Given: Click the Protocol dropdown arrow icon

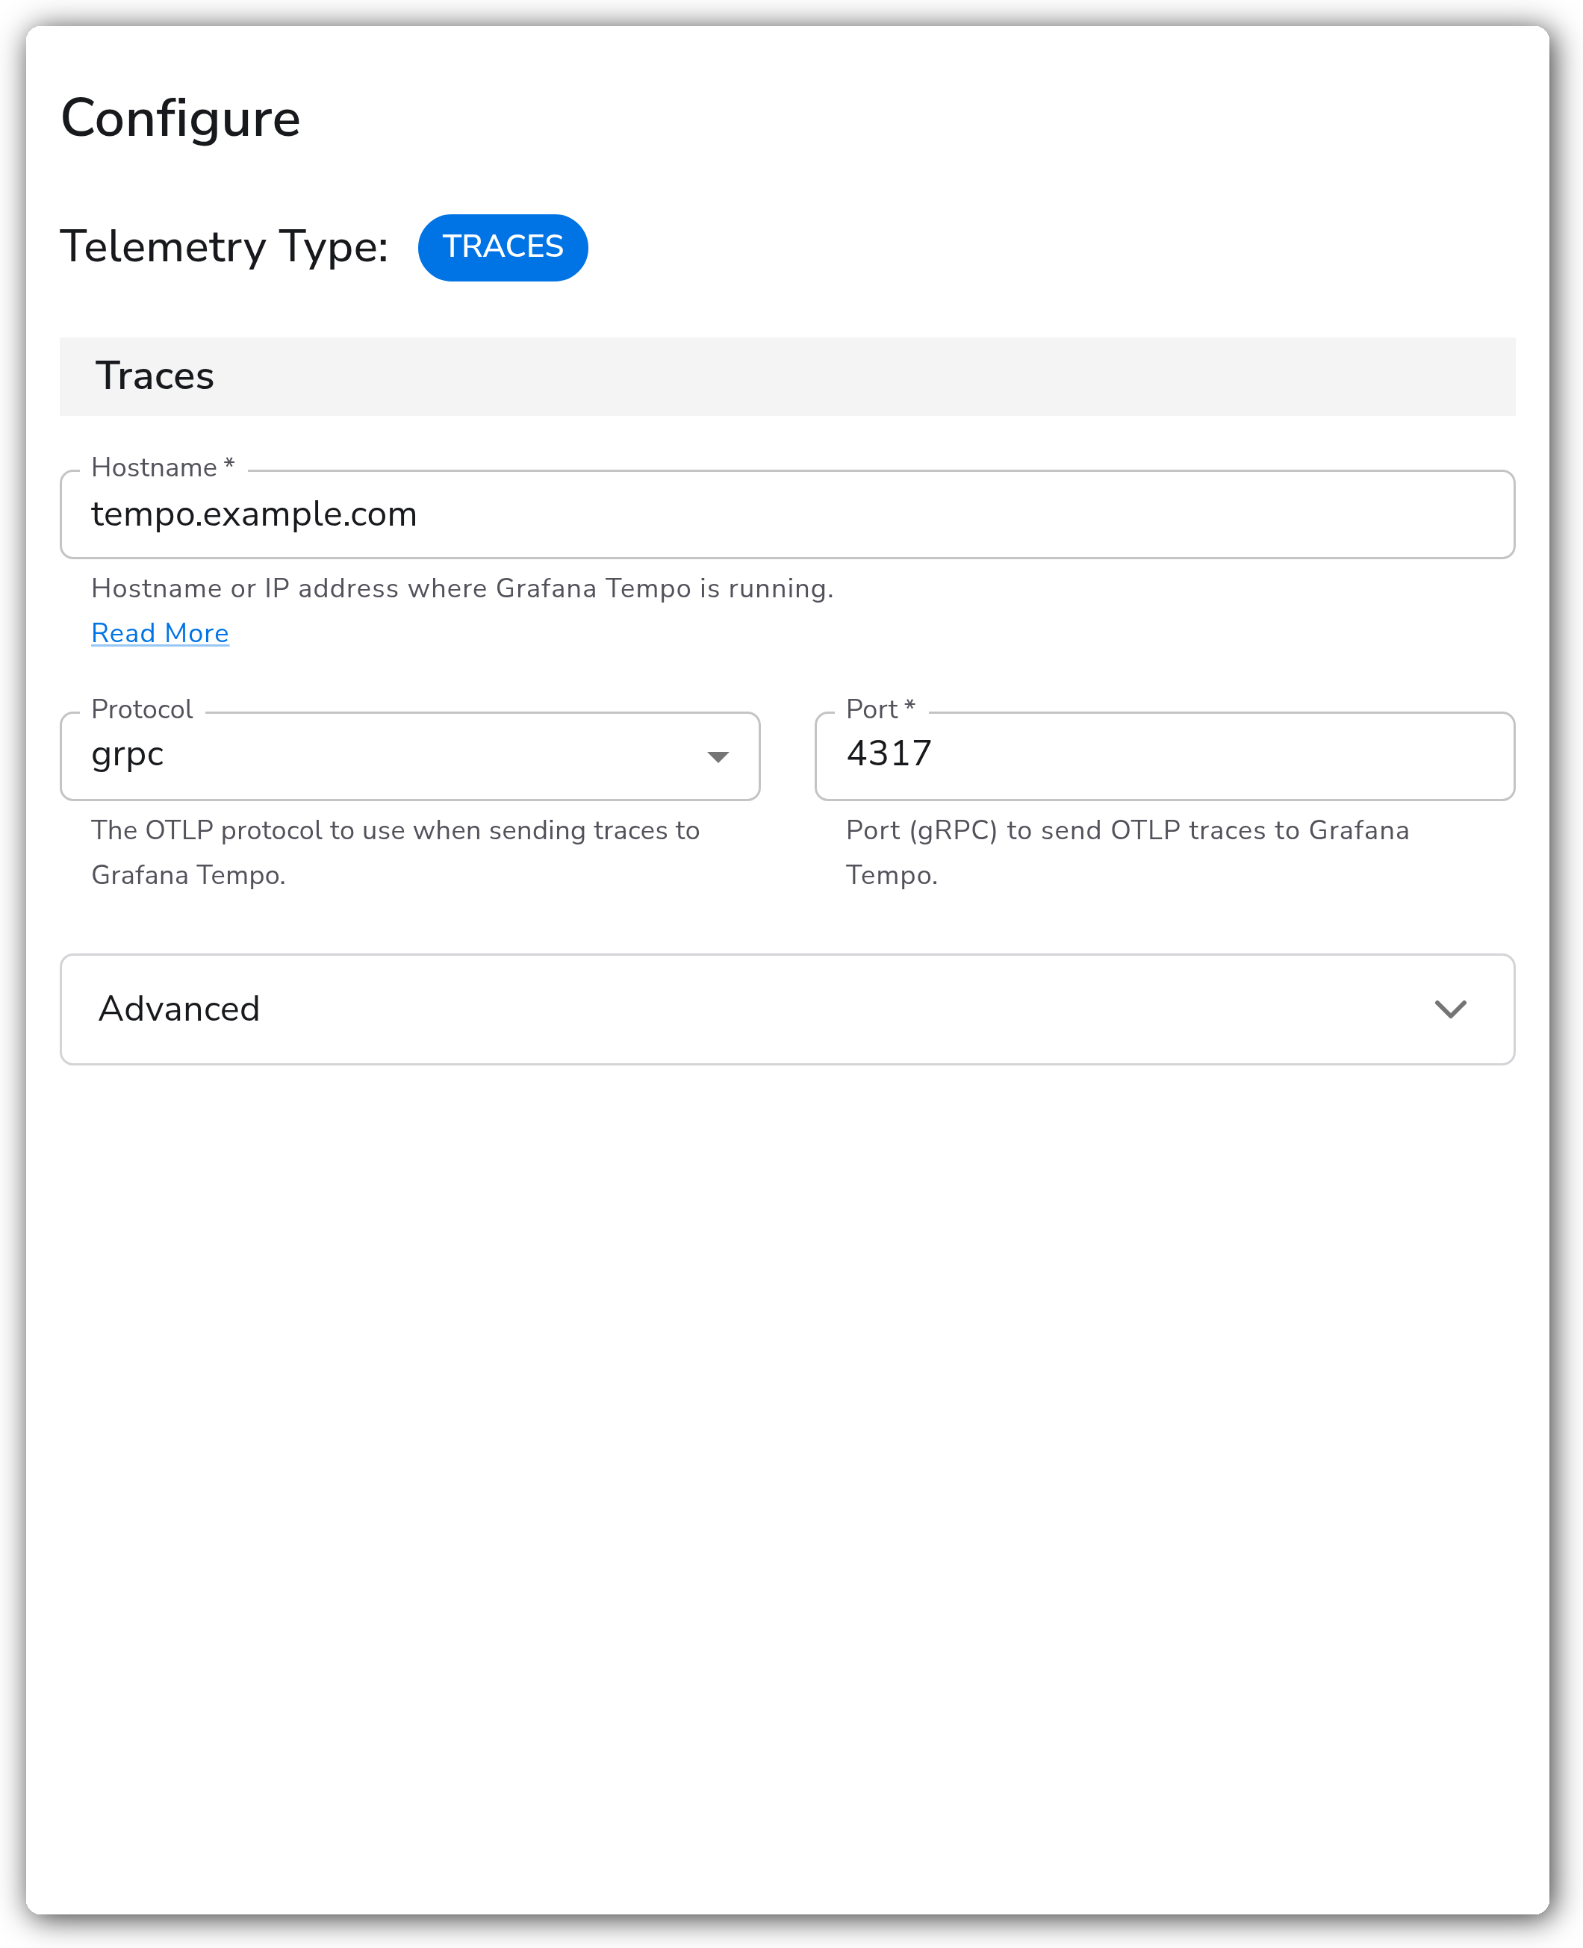Looking at the screenshot, I should pyautogui.click(x=718, y=756).
